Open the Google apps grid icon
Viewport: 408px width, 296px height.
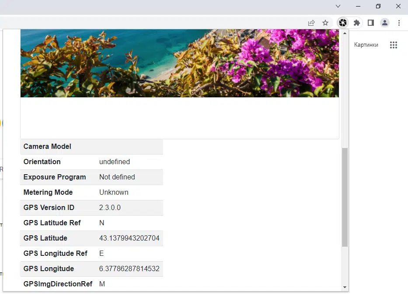[394, 45]
